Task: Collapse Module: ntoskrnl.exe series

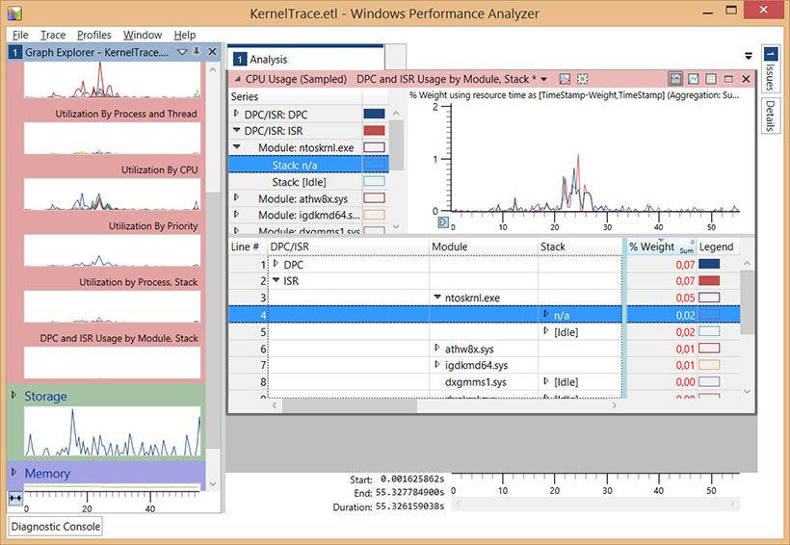Action: pos(236,147)
